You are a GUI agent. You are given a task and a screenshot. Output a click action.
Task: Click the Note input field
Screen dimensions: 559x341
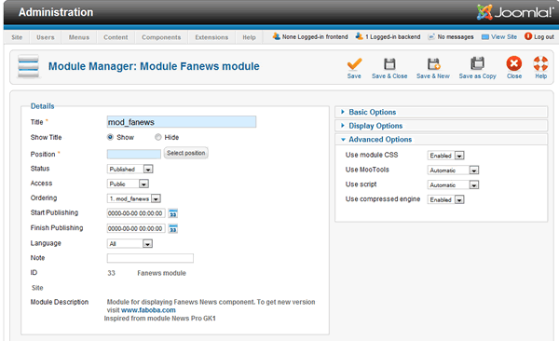pos(150,258)
